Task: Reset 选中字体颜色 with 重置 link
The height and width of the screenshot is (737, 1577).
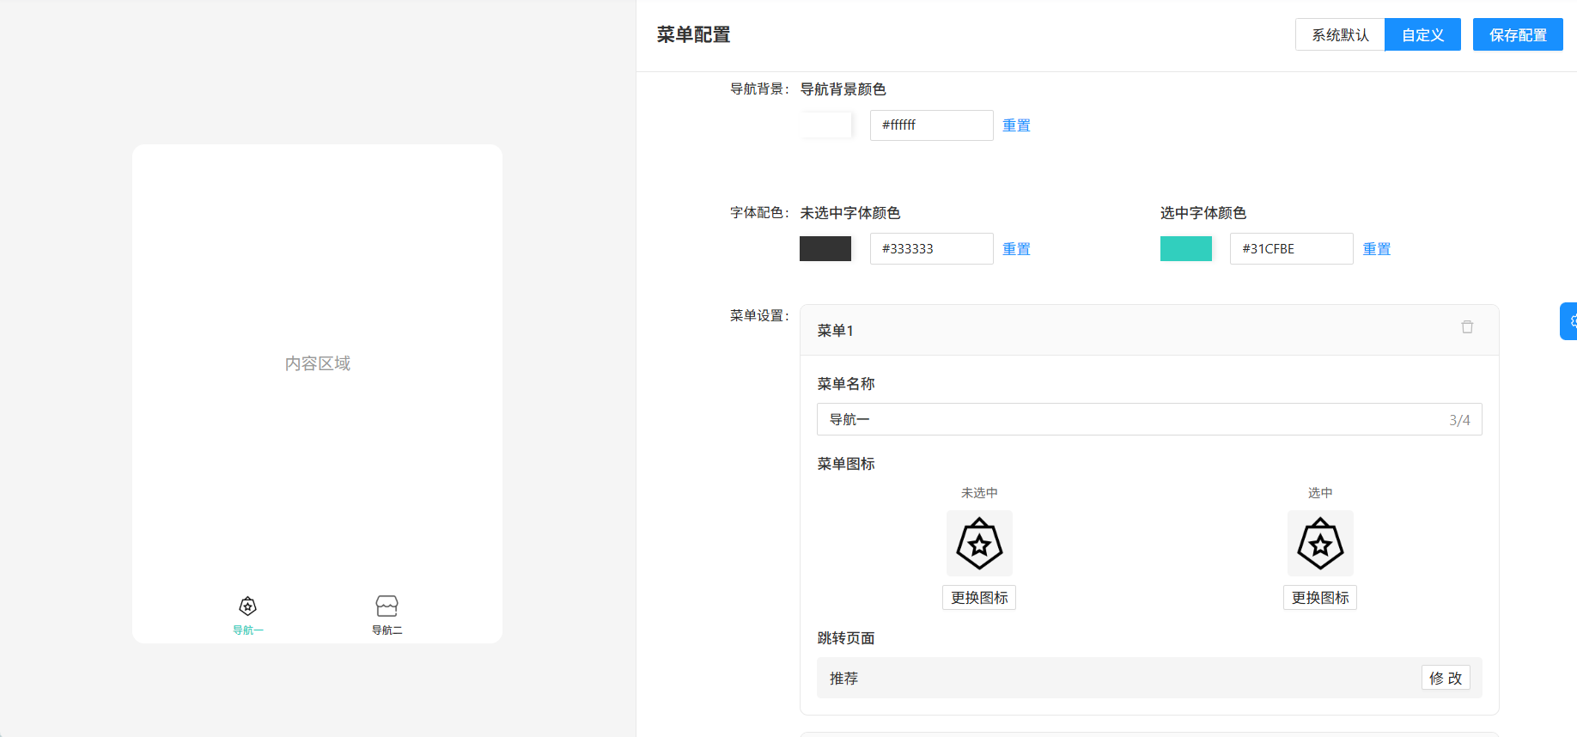Action: tap(1376, 249)
